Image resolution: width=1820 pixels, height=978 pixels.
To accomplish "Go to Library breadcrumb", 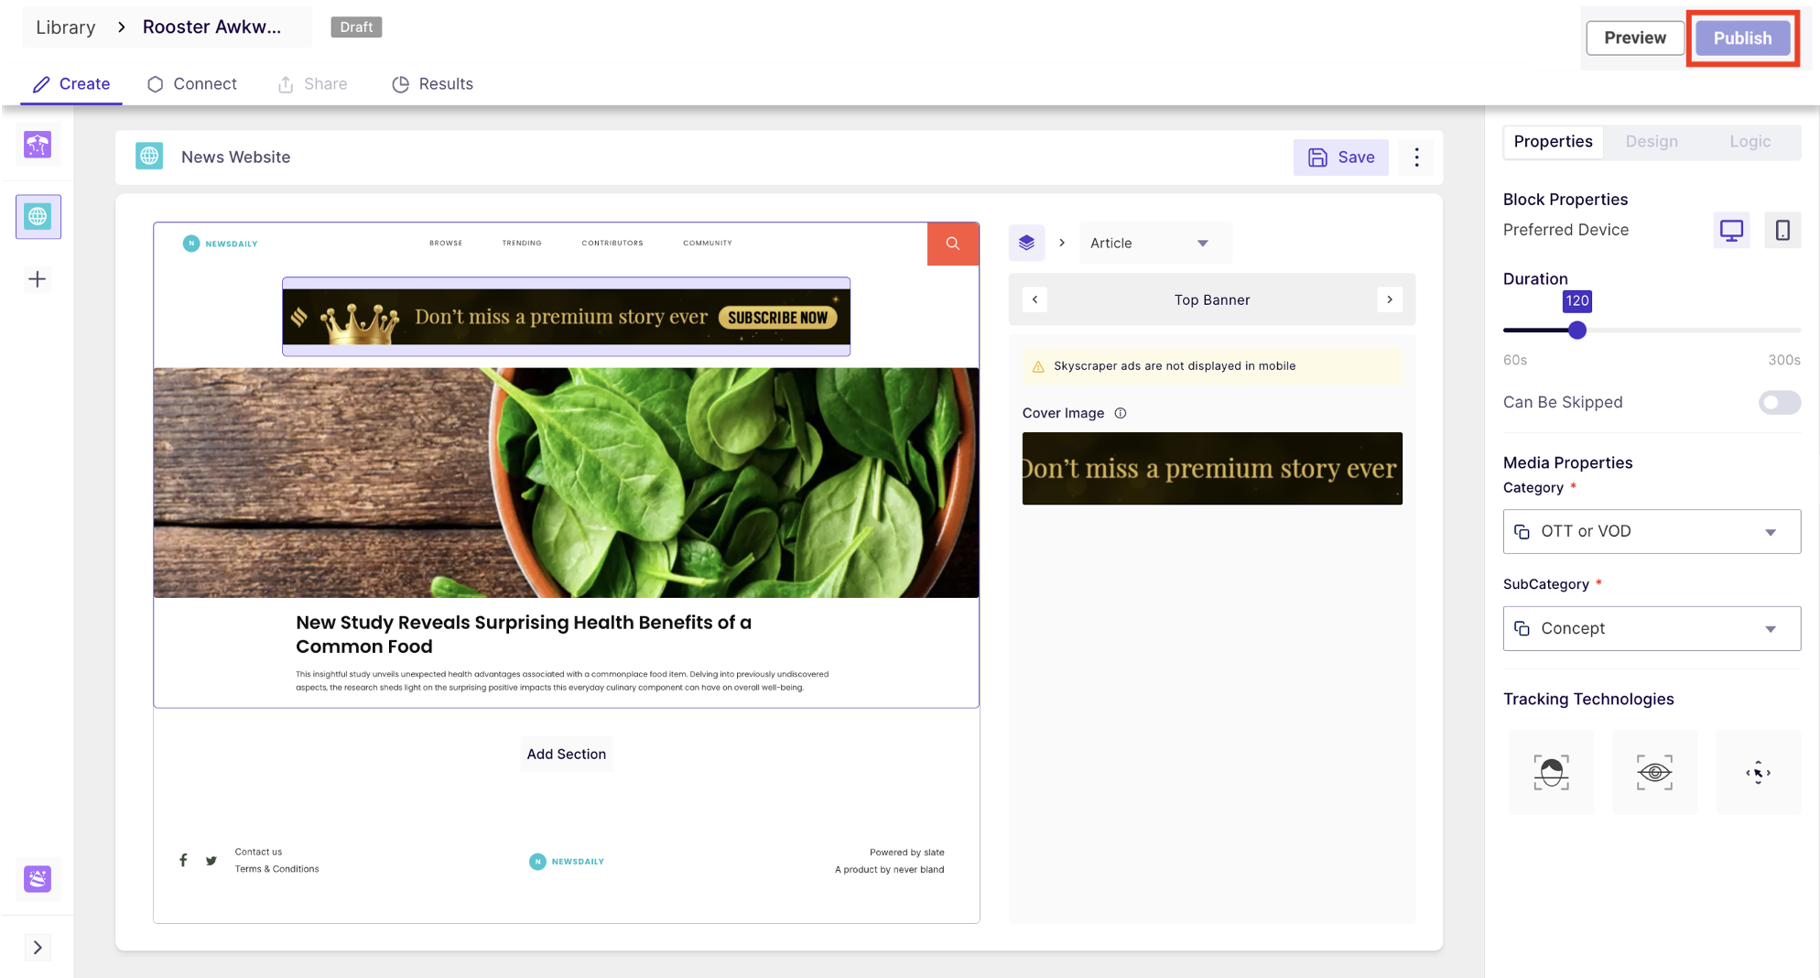I will coord(66,27).
